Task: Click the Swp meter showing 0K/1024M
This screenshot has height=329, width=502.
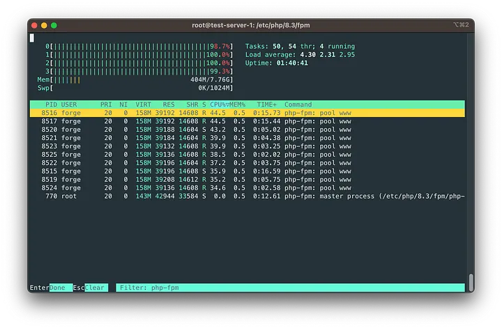Action: click(x=135, y=88)
